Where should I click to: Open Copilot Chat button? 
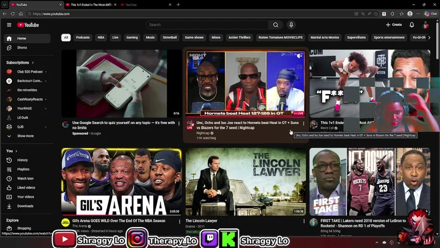(431, 13)
